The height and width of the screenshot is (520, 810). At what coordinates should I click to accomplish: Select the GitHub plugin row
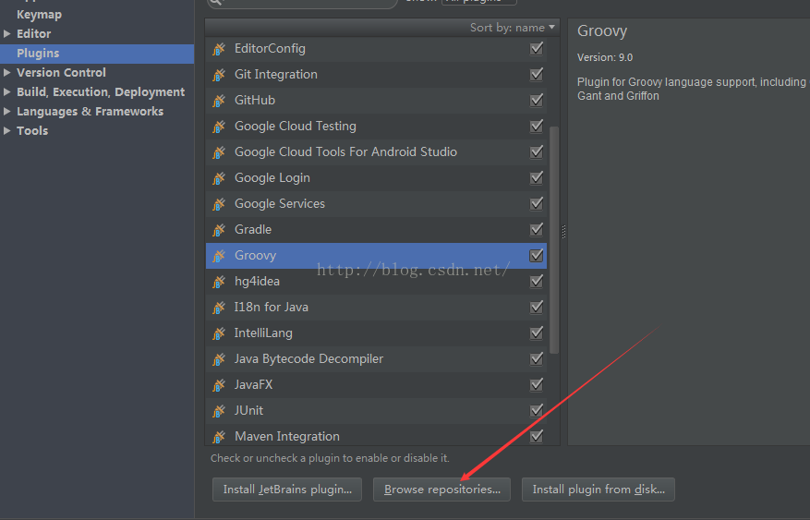pos(376,101)
